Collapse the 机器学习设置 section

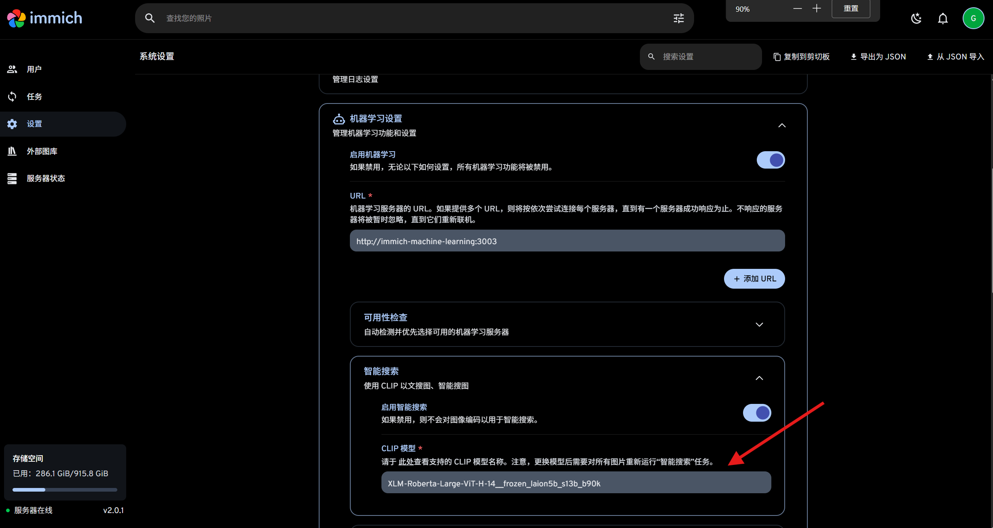(x=782, y=125)
